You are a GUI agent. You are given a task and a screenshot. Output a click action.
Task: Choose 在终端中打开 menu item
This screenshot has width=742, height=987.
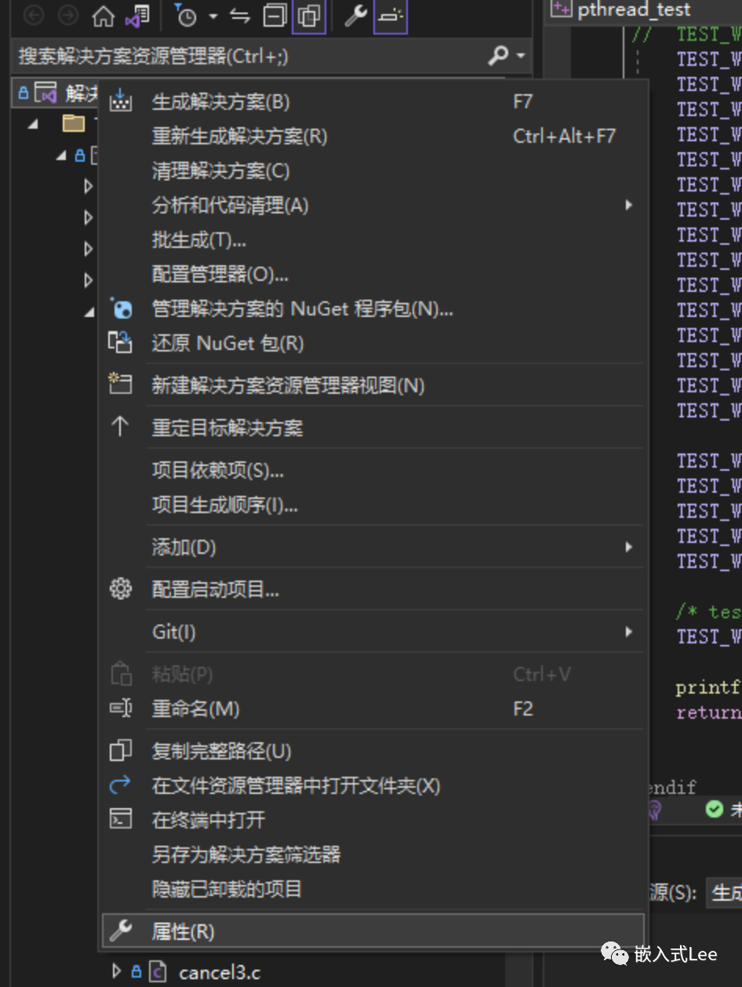coord(373,820)
